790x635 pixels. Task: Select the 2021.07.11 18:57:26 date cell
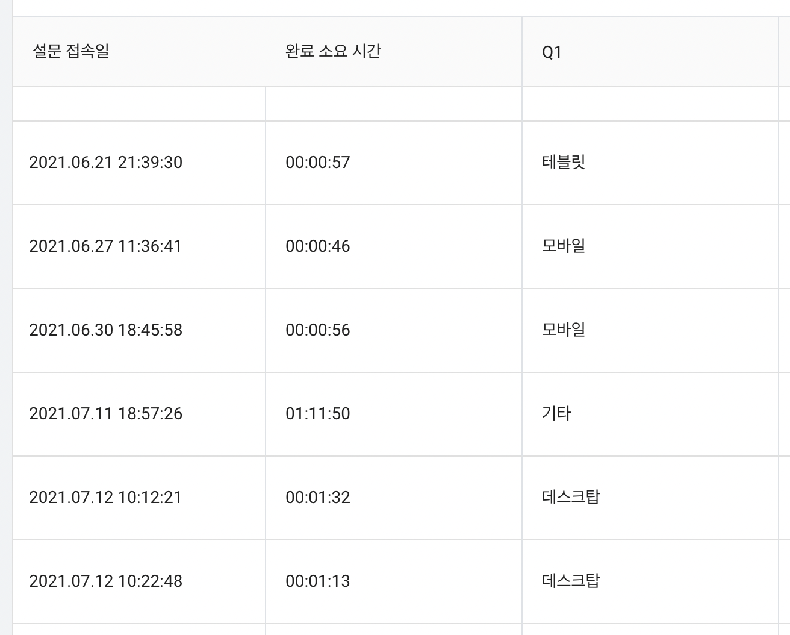pyautogui.click(x=106, y=414)
